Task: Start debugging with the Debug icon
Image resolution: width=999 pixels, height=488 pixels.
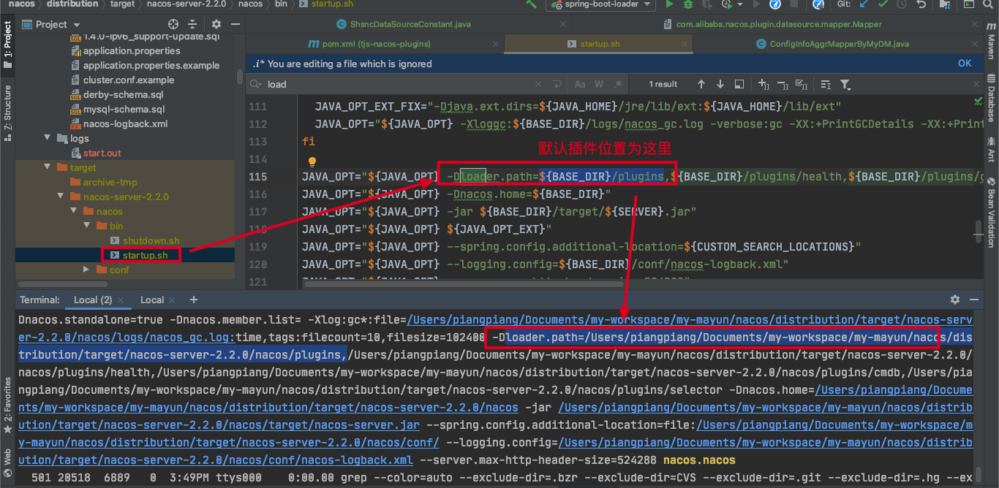Action: [688, 5]
